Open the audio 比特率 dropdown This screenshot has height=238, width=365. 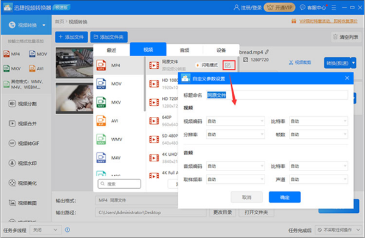pos(319,166)
